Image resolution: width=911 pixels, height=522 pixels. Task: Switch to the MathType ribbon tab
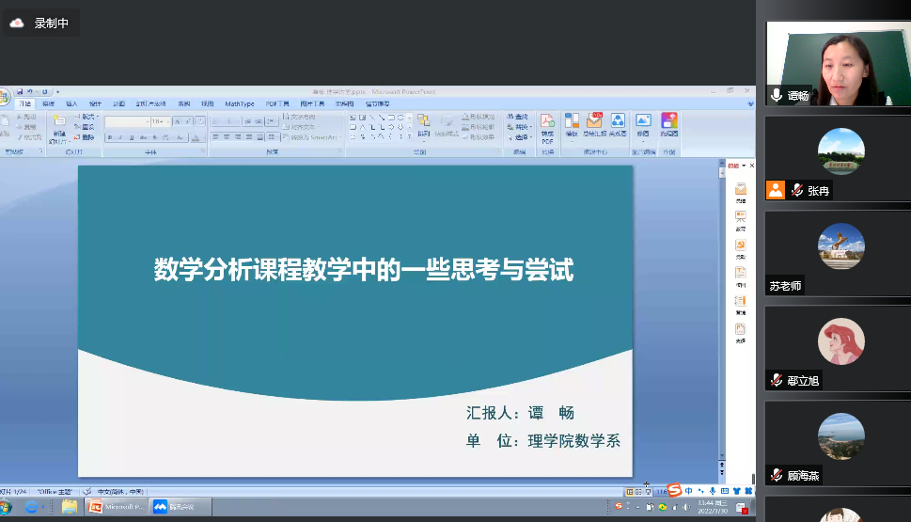coord(240,103)
